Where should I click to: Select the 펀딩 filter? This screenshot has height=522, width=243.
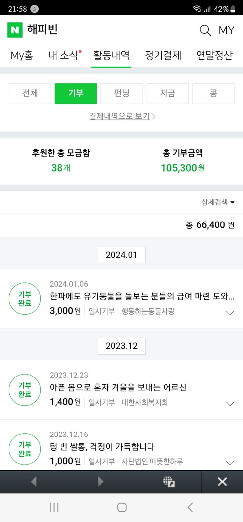122,93
